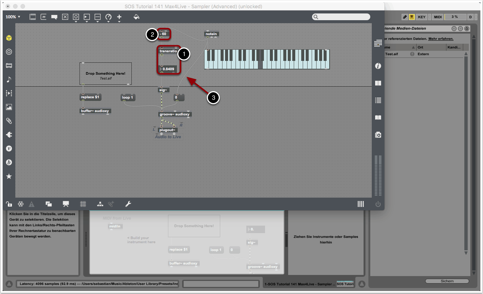
Task: Click the wrench debug icon in bottom toolbar
Action: (128, 204)
